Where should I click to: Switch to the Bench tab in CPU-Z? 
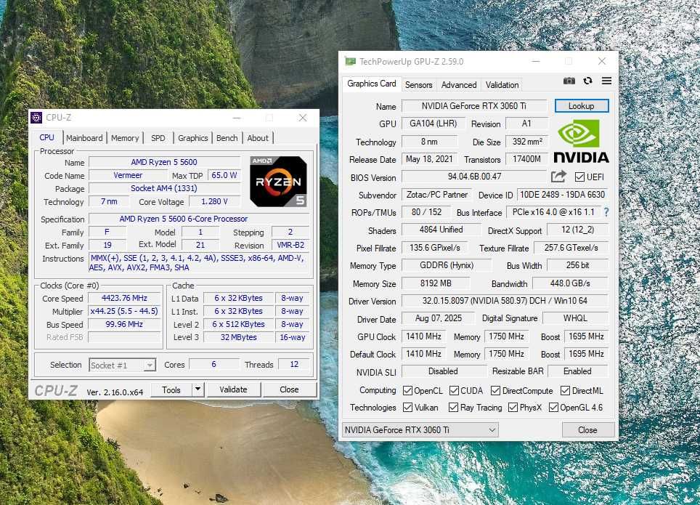(x=227, y=138)
